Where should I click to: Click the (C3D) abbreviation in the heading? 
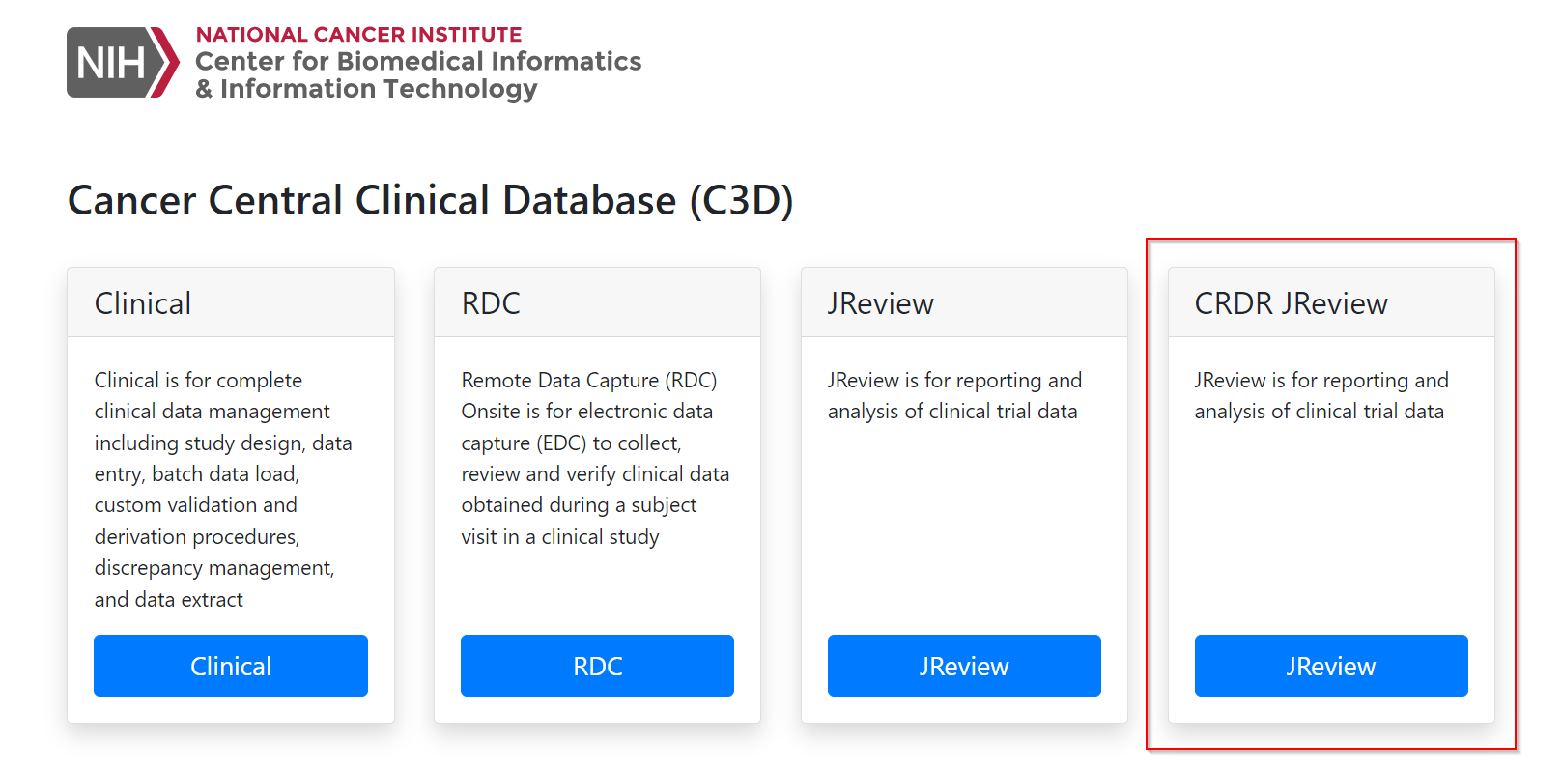741,201
